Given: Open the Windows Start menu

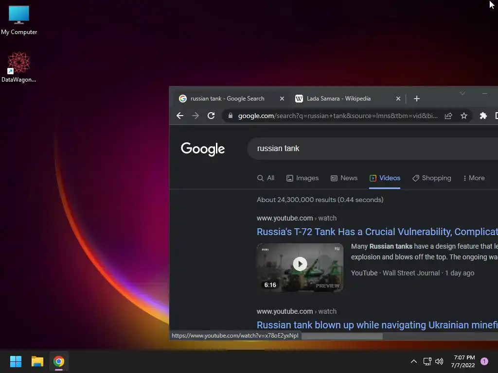Looking at the screenshot, I should coord(16,361).
